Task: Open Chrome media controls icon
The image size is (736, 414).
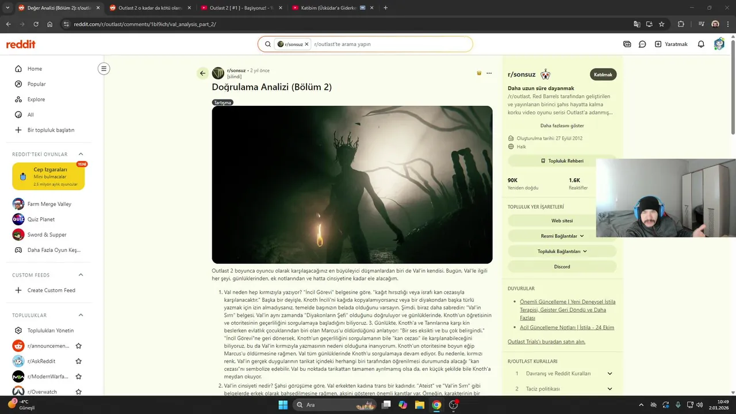Action: [701, 24]
